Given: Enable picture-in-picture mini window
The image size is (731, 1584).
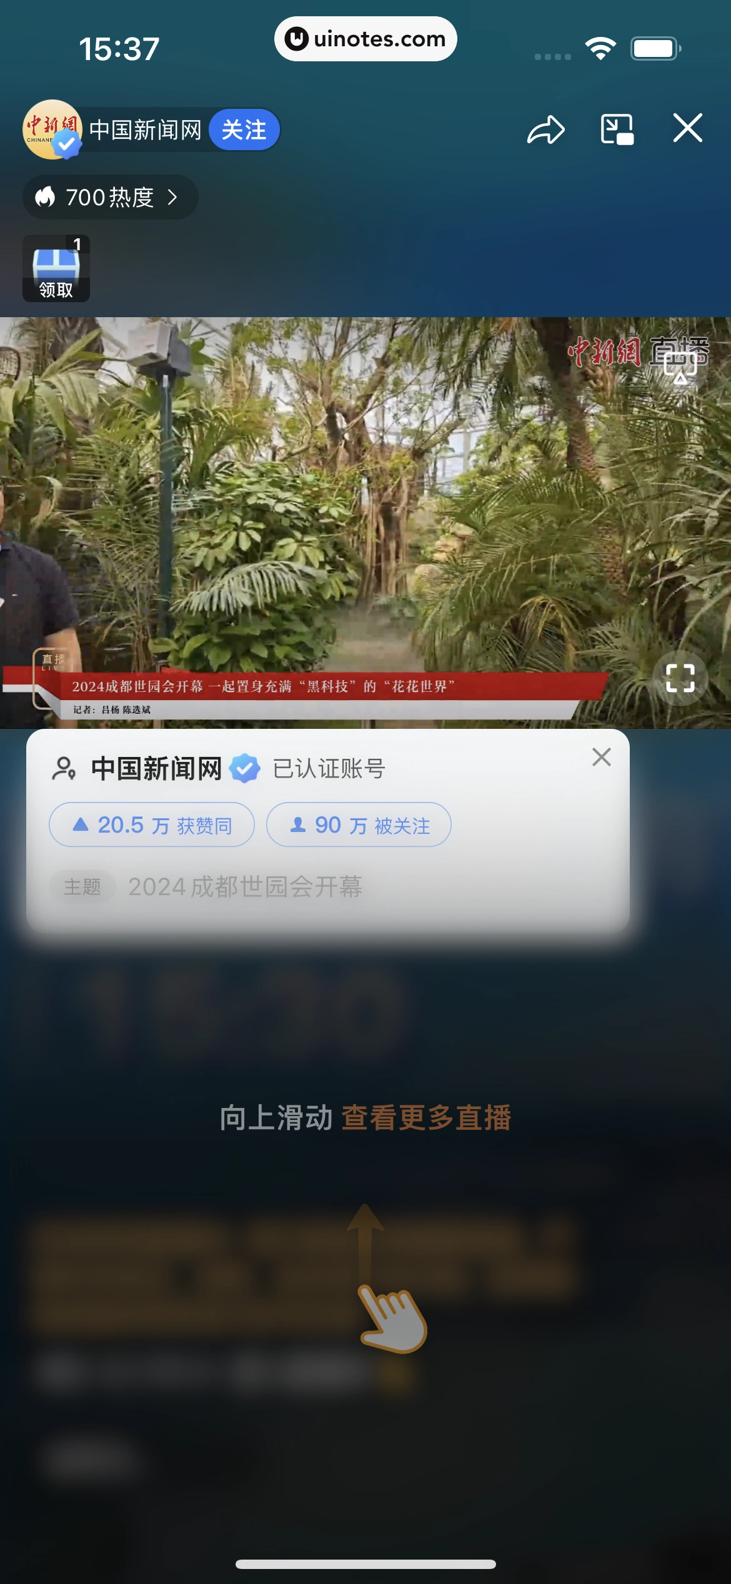Looking at the screenshot, I should pyautogui.click(x=617, y=129).
